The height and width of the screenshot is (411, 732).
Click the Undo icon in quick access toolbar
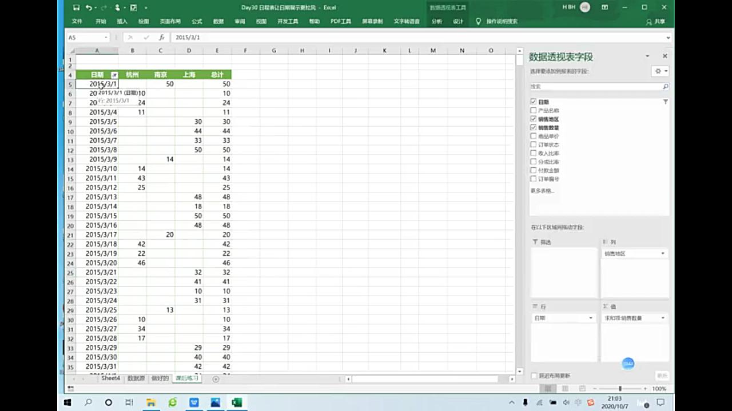pos(89,7)
